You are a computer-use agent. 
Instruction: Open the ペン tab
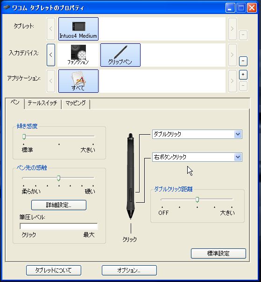[x=15, y=103]
